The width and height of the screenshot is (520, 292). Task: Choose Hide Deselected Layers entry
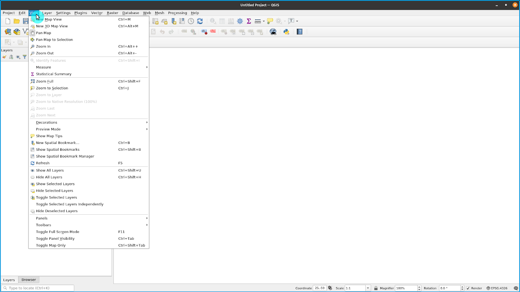(x=89, y=211)
